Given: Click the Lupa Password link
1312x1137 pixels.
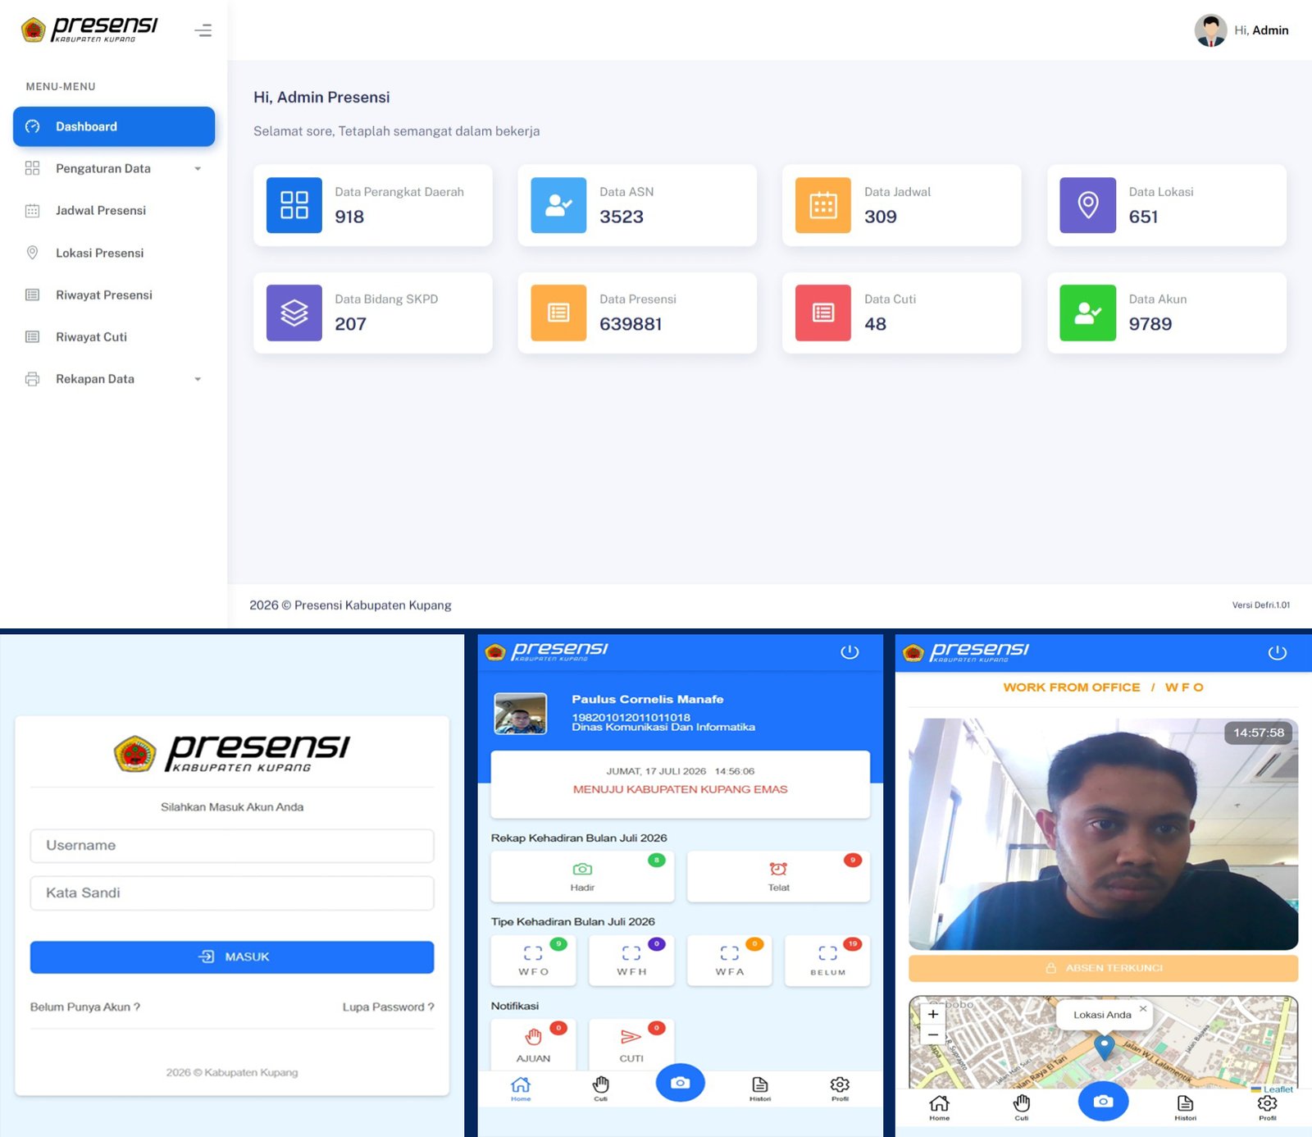Looking at the screenshot, I should (x=388, y=1007).
